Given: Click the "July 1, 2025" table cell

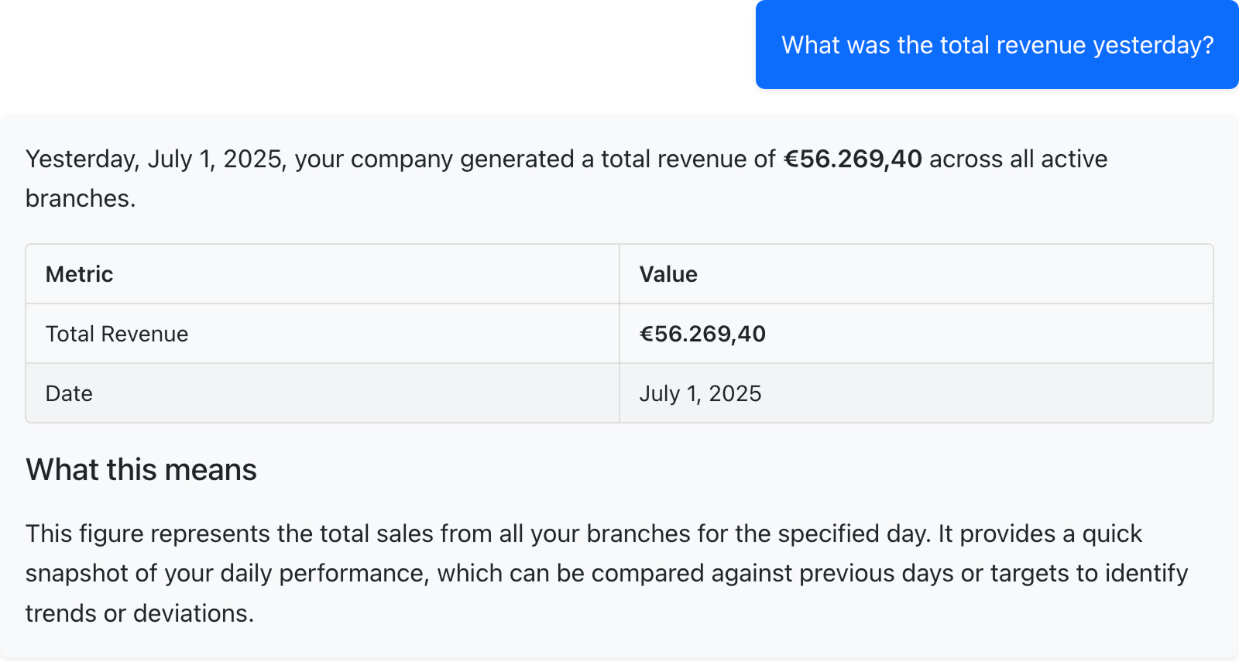Looking at the screenshot, I should pos(916,393).
